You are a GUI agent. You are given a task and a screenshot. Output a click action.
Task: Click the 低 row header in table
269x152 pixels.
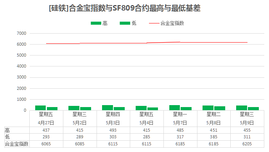(7, 137)
